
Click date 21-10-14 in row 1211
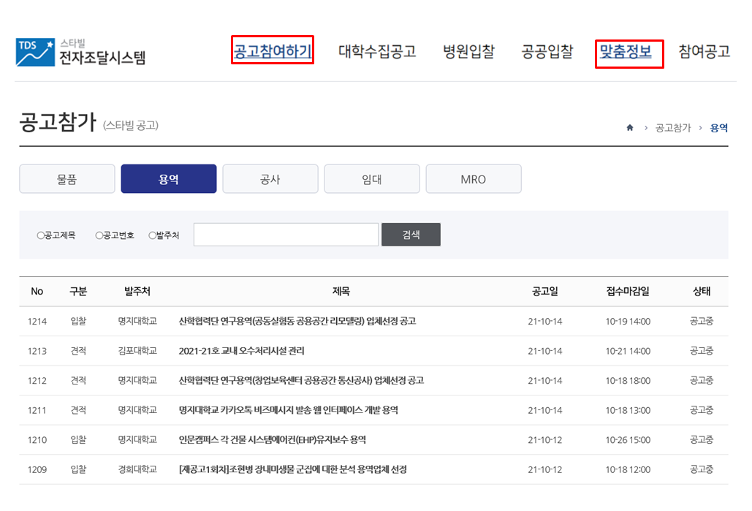545,411
